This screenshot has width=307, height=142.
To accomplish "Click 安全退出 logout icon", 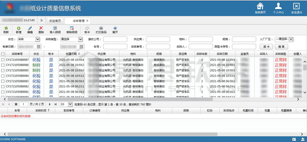I will point(296,6).
